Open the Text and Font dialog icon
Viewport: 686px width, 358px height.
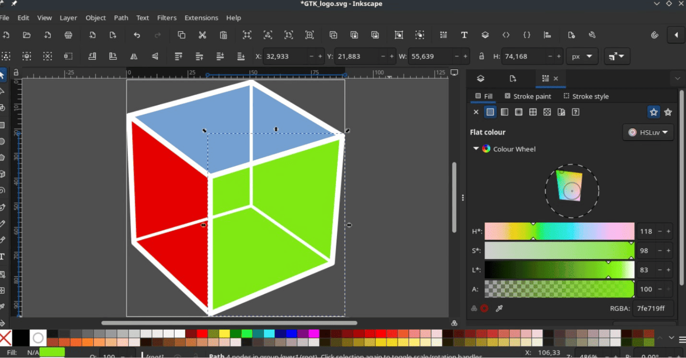(x=464, y=35)
